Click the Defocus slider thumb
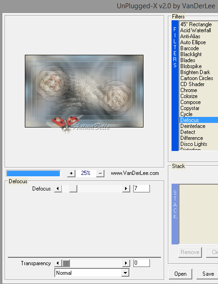The image size is (218, 284). click(x=73, y=189)
